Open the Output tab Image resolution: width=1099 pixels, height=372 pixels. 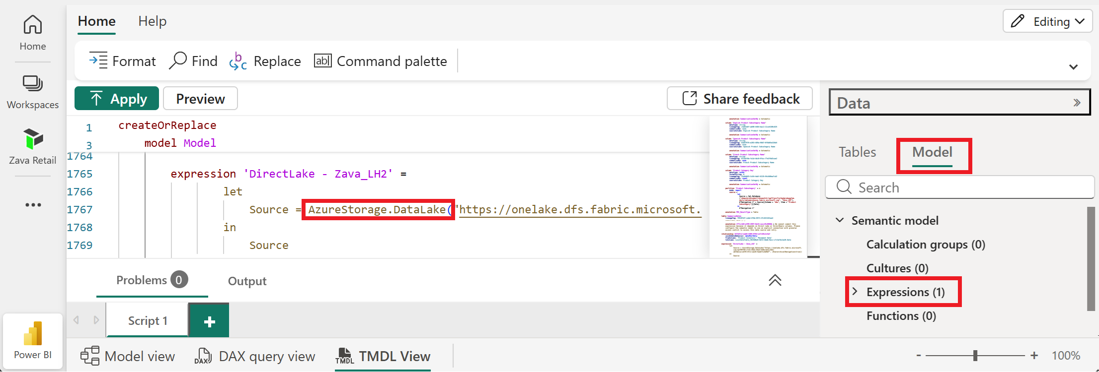coord(247,281)
